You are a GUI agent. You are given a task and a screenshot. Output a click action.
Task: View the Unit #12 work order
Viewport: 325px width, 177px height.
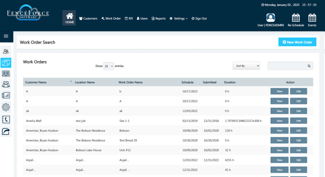click(279, 150)
